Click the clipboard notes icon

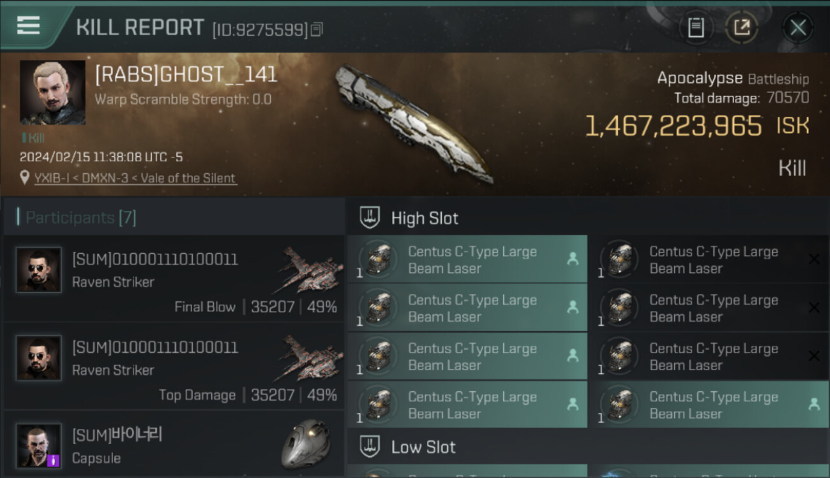coord(695,27)
